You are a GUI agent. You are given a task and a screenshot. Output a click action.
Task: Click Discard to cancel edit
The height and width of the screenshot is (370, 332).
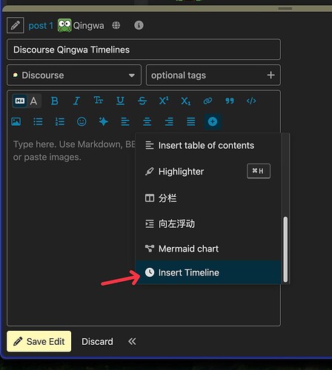point(97,342)
